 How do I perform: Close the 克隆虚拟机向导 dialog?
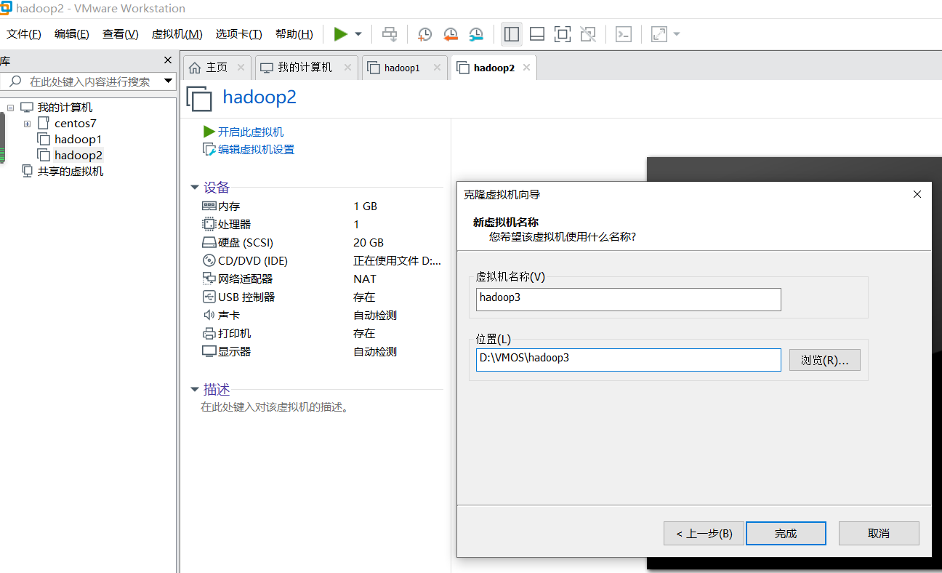[x=917, y=194]
